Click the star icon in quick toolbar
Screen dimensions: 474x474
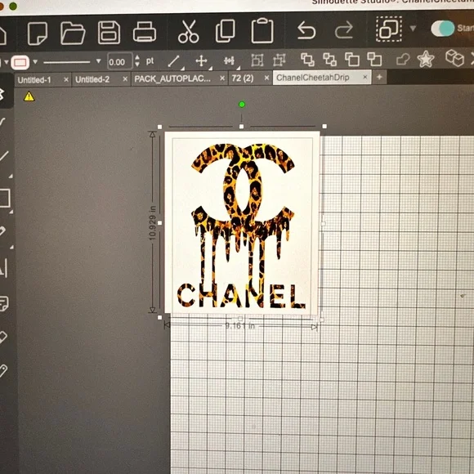pyautogui.click(x=426, y=59)
